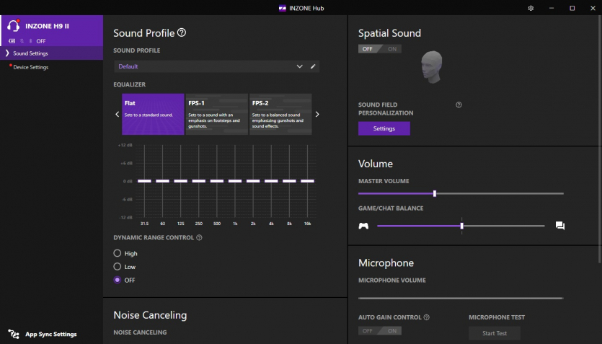Screen dimensions: 602x344
Task: Toggle the Spatial Sound switch
Action: [380, 49]
